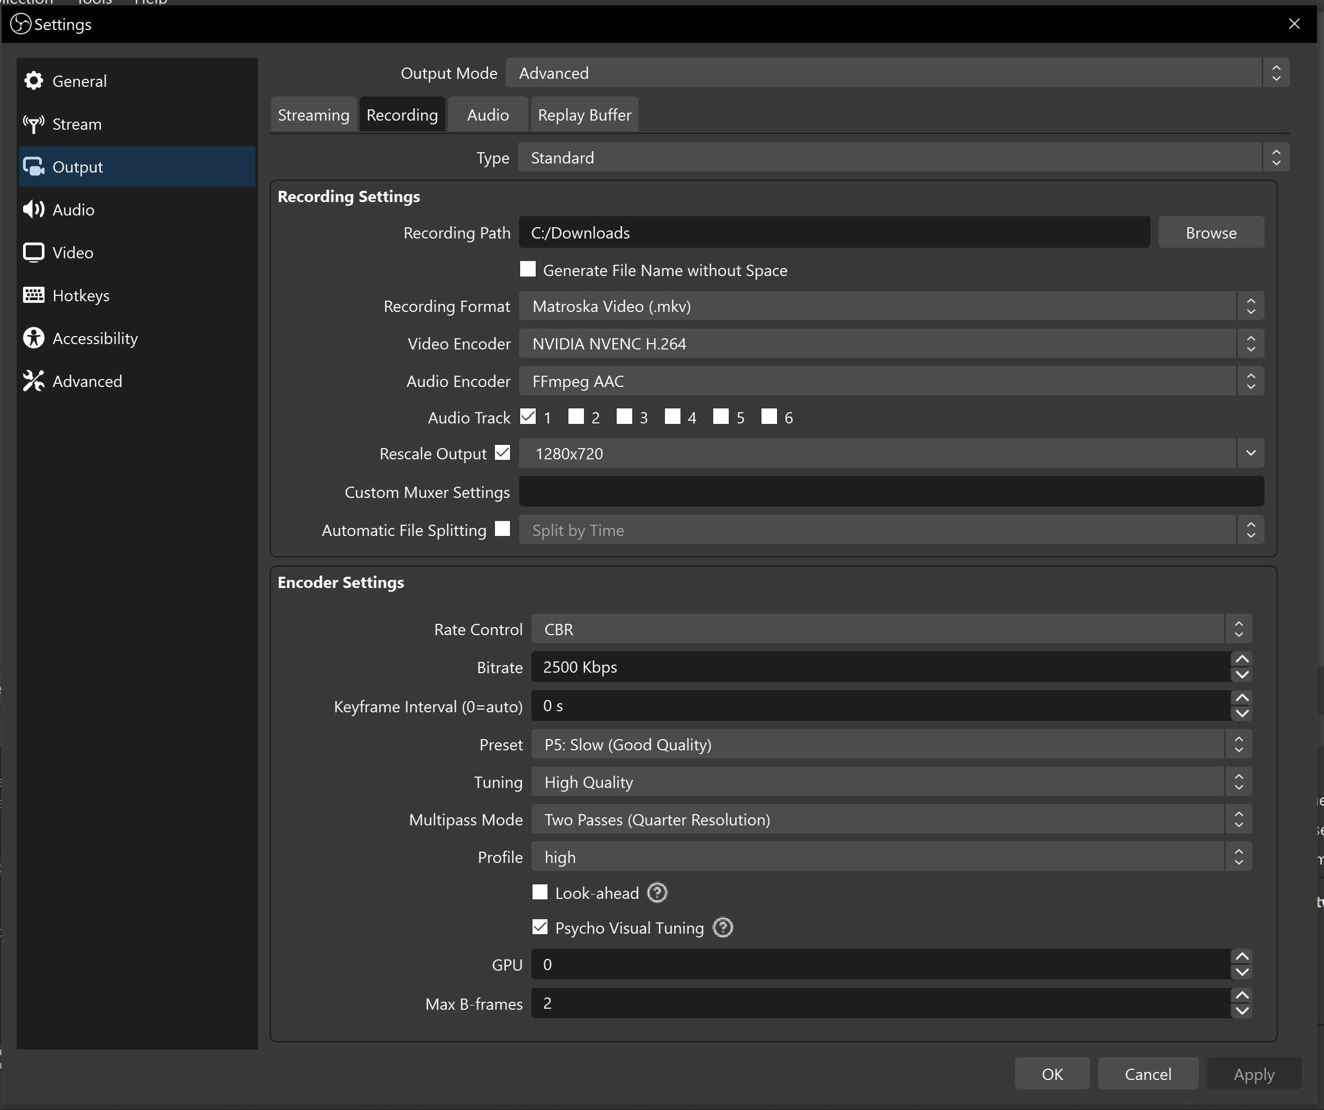Open Advanced tools icon in sidebar

point(33,381)
